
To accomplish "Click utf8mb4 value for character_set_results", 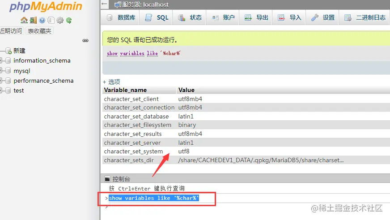I will click(x=190, y=134).
